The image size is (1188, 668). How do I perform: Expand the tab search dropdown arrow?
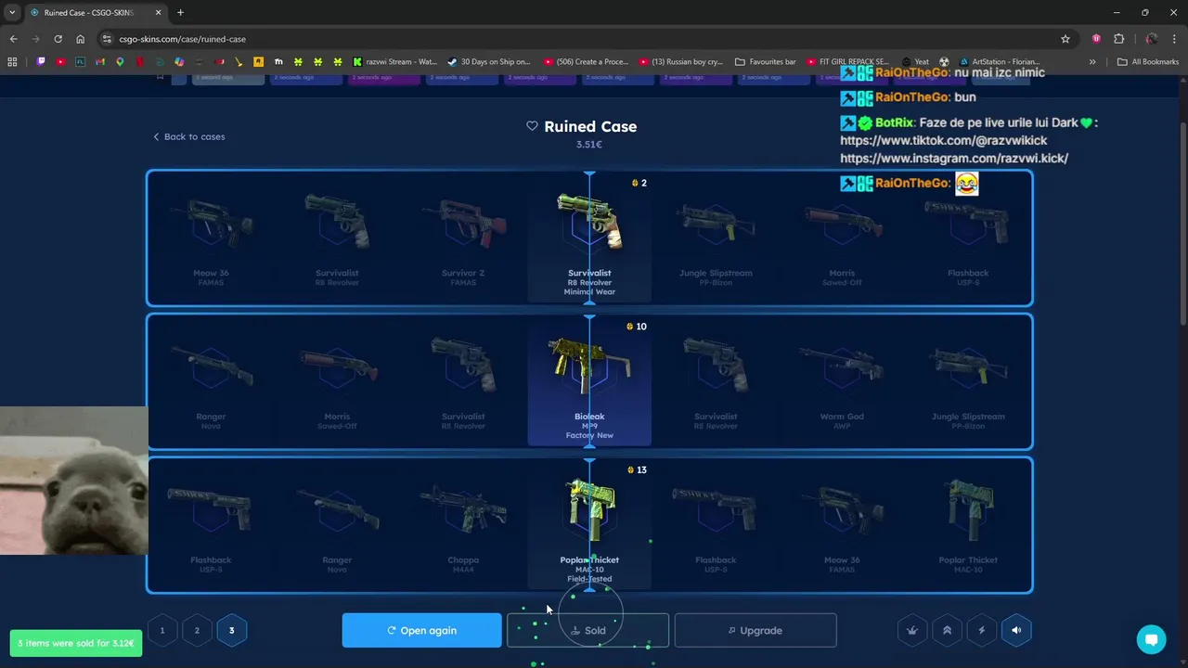(11, 12)
